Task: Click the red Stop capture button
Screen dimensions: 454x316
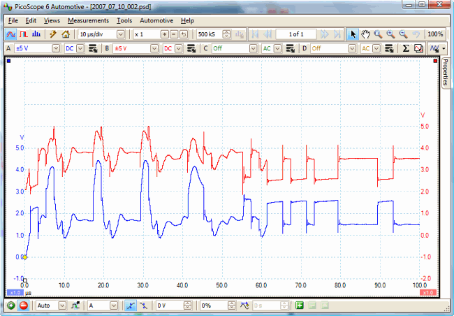Action: pos(24,306)
